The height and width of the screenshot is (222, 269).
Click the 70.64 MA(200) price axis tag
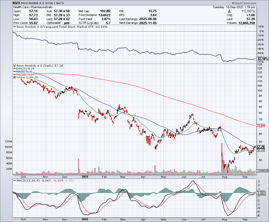click(x=261, y=126)
